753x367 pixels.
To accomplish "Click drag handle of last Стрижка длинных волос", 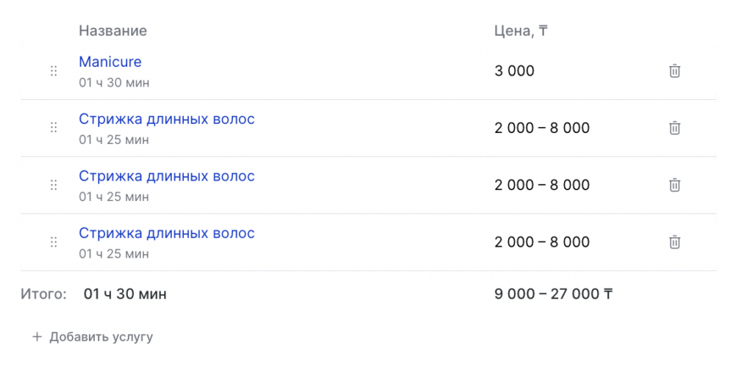I will (x=54, y=242).
